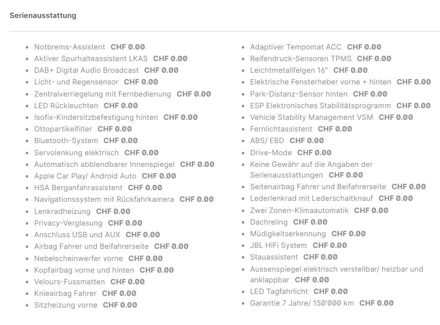
Task: Click the JBL HiFi System item
Action: (278, 245)
